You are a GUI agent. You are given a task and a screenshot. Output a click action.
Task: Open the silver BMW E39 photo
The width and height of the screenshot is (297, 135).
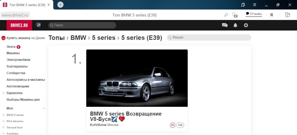137,78
